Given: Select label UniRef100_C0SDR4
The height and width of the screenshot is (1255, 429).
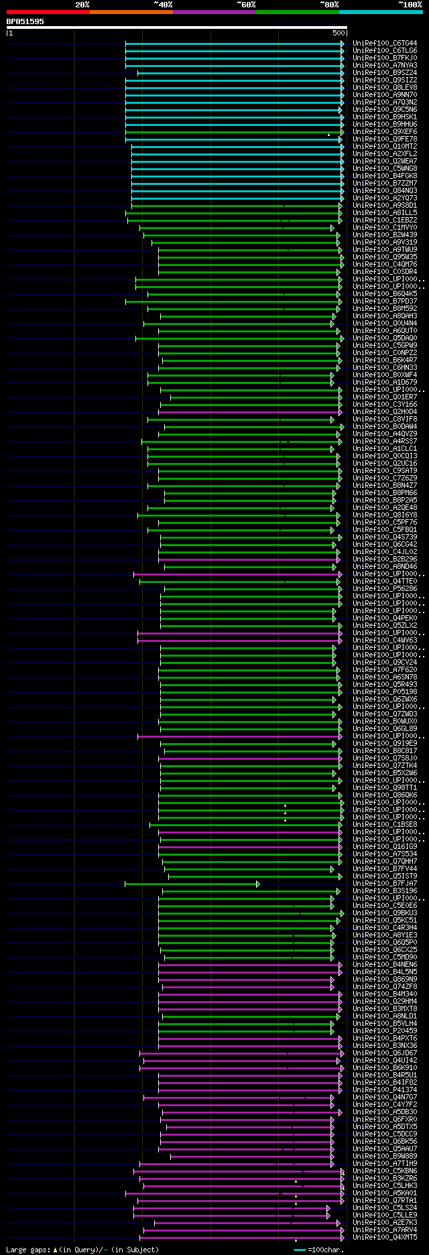Looking at the screenshot, I should (x=385, y=272).
